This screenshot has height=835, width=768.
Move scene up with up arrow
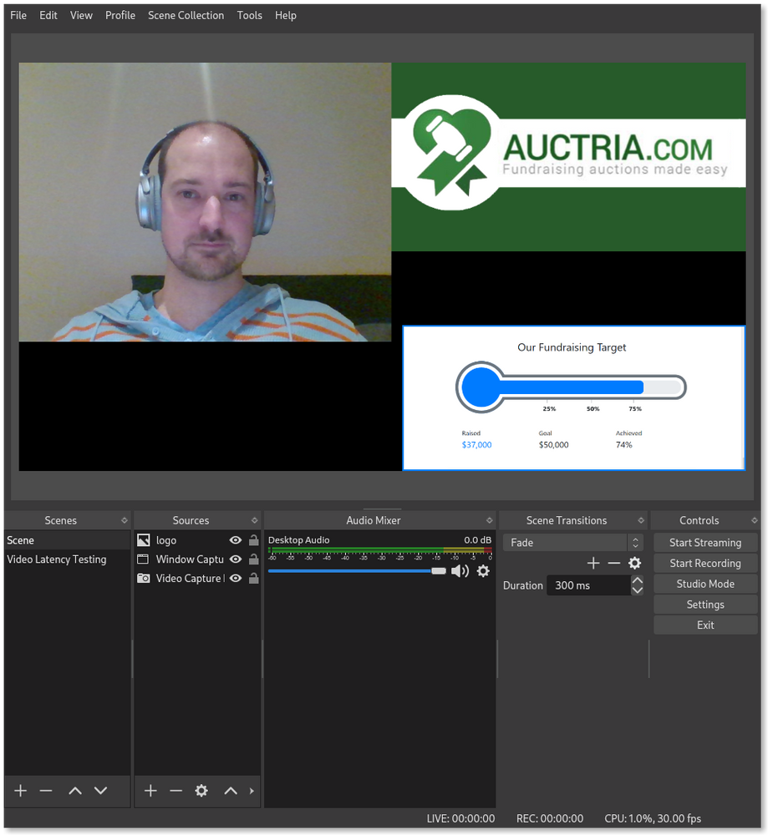click(x=75, y=791)
